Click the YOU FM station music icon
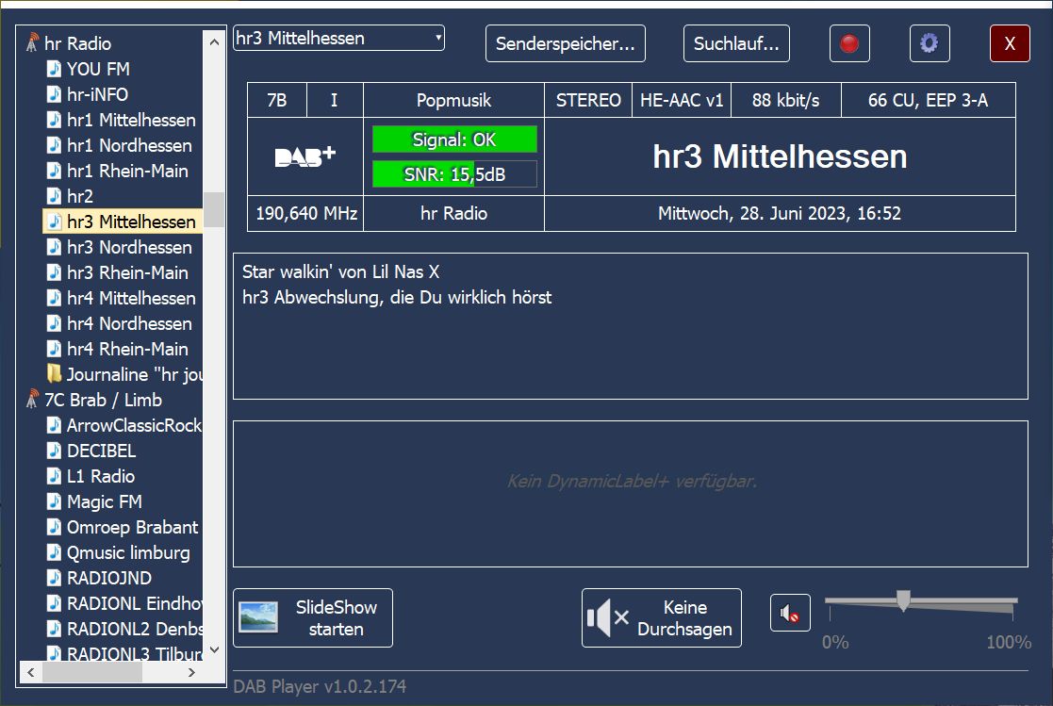This screenshot has height=706, width=1053. coord(55,69)
